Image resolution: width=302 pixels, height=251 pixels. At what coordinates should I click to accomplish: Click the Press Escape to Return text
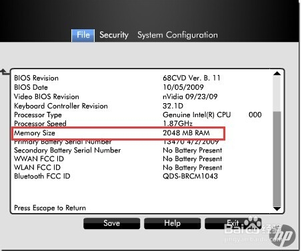click(x=50, y=208)
